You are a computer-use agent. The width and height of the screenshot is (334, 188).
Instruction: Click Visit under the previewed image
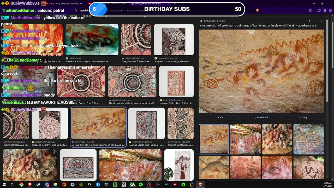219,118
